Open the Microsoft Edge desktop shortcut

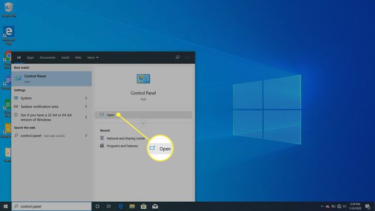click(x=9, y=35)
